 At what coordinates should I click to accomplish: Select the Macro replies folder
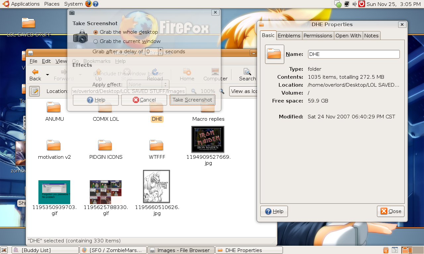[x=208, y=111]
